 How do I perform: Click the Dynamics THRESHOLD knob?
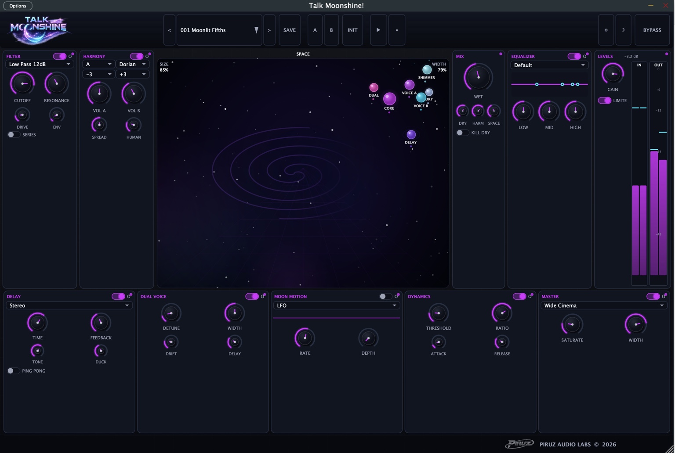[438, 313]
